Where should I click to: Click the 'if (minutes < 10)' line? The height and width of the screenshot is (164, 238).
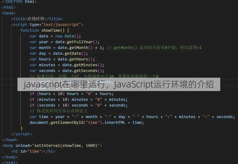(79, 99)
